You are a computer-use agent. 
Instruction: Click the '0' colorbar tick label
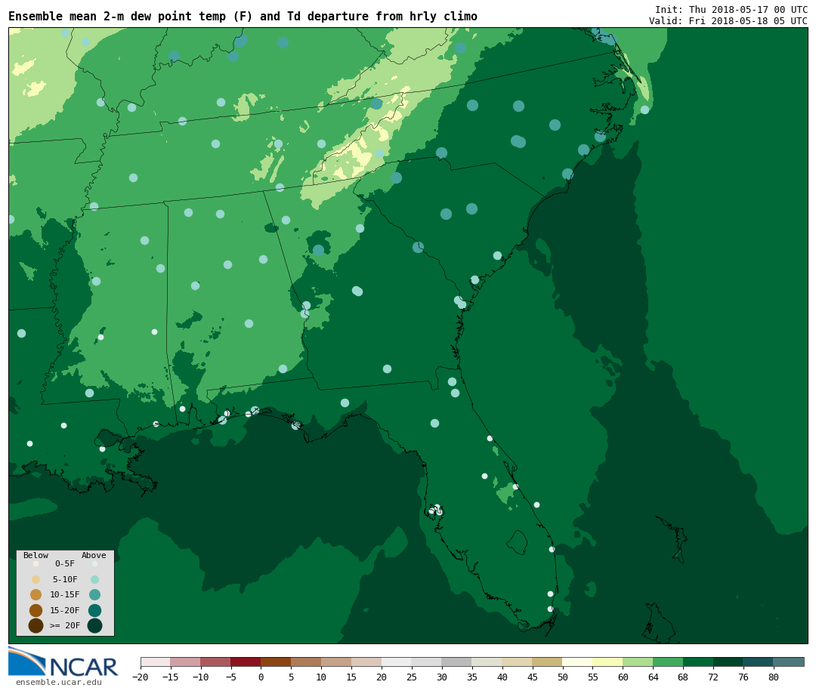pyautogui.click(x=261, y=677)
